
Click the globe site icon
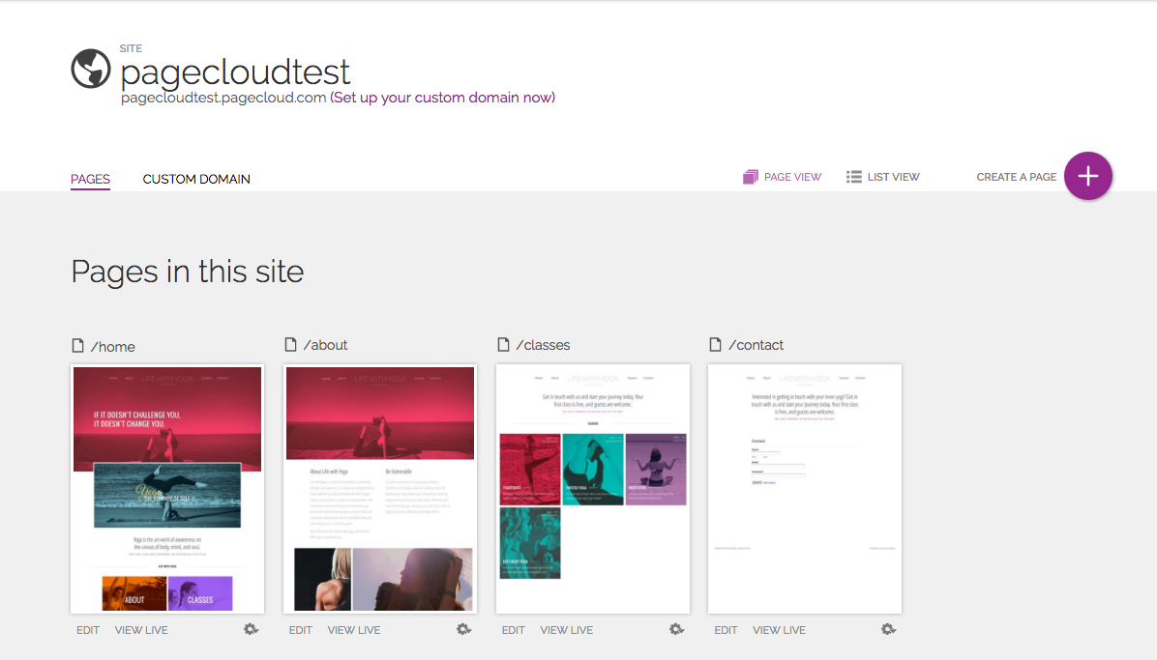(91, 69)
